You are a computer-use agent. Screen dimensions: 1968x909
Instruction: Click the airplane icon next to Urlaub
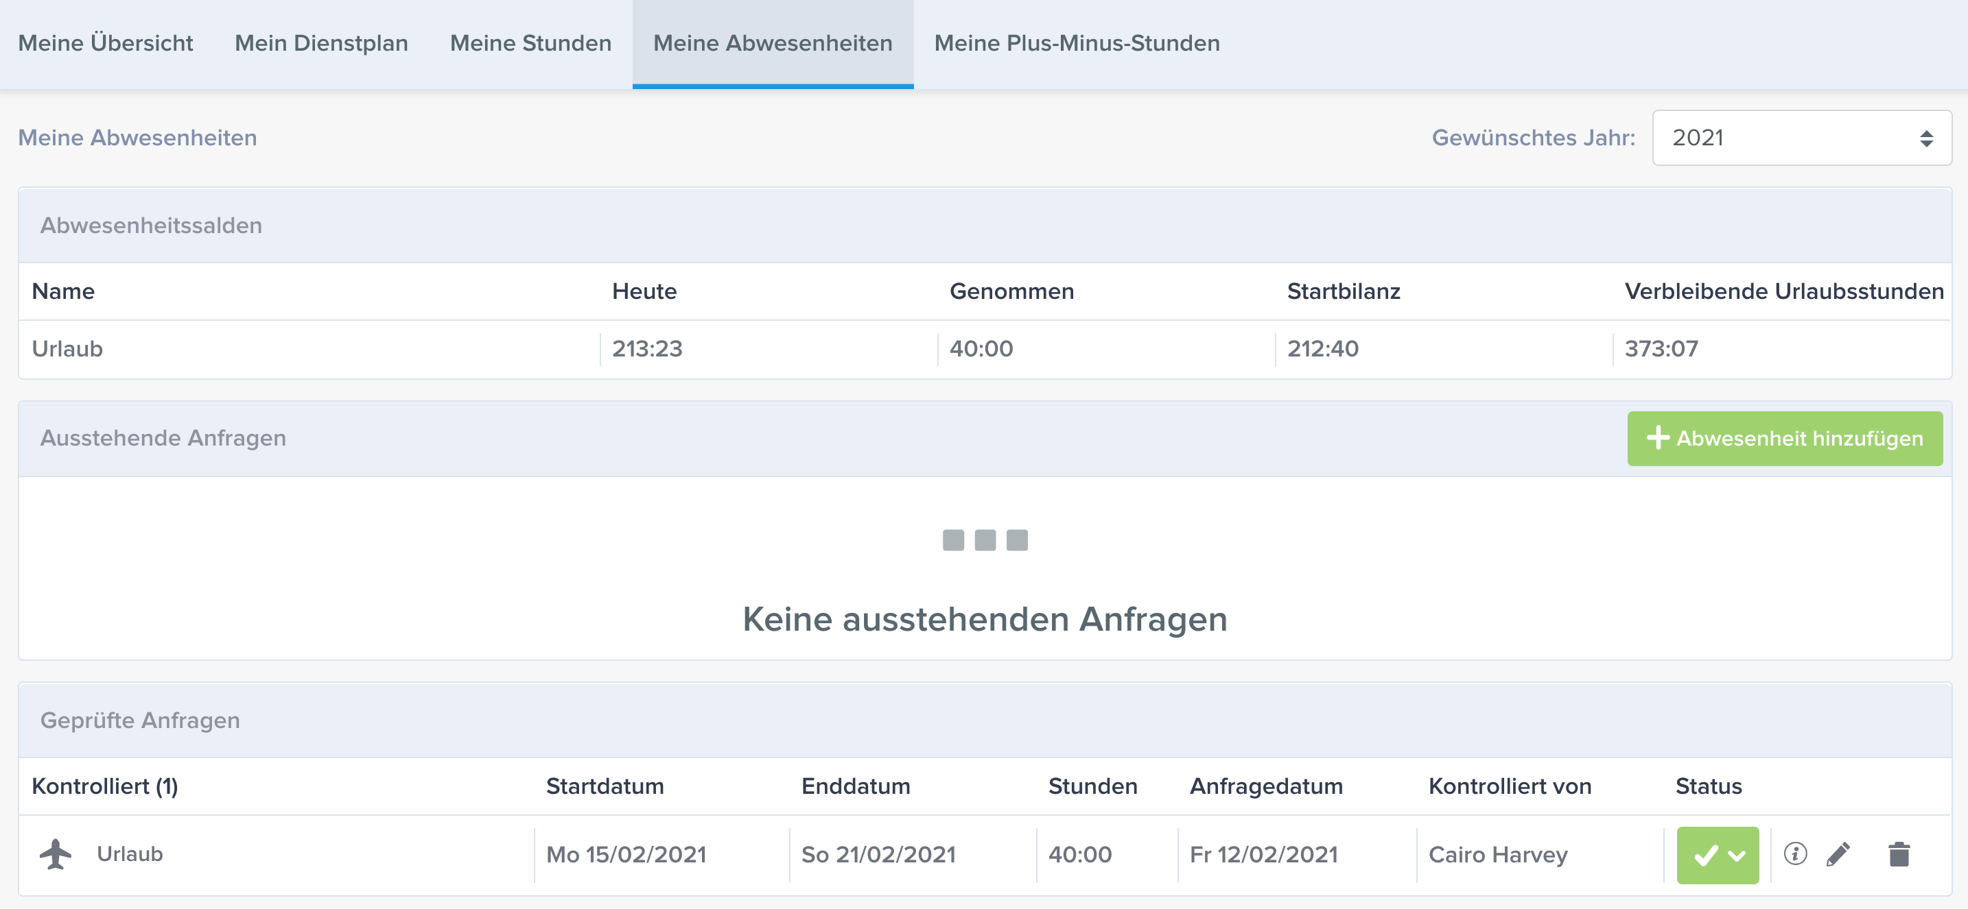[56, 854]
